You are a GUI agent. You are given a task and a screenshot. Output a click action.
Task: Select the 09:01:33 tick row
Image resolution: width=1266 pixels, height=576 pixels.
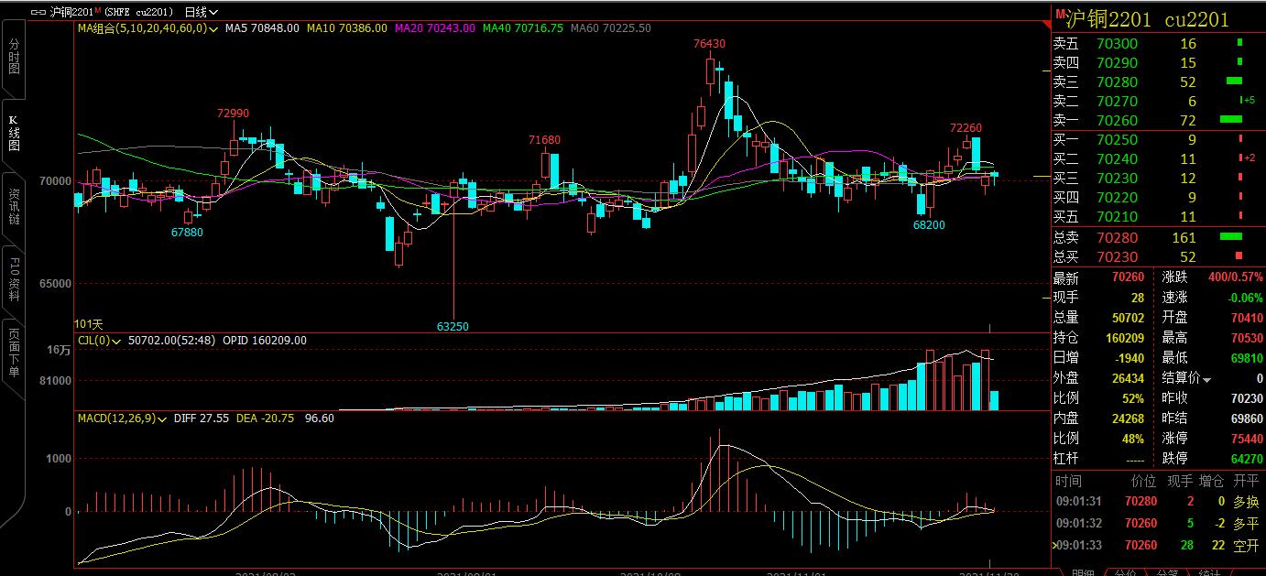pyautogui.click(x=1158, y=546)
